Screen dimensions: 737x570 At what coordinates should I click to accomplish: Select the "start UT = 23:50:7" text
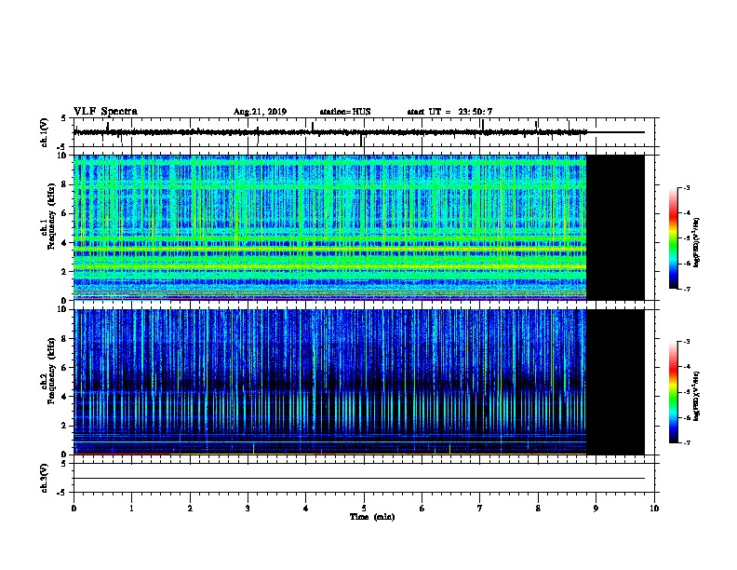coord(449,112)
